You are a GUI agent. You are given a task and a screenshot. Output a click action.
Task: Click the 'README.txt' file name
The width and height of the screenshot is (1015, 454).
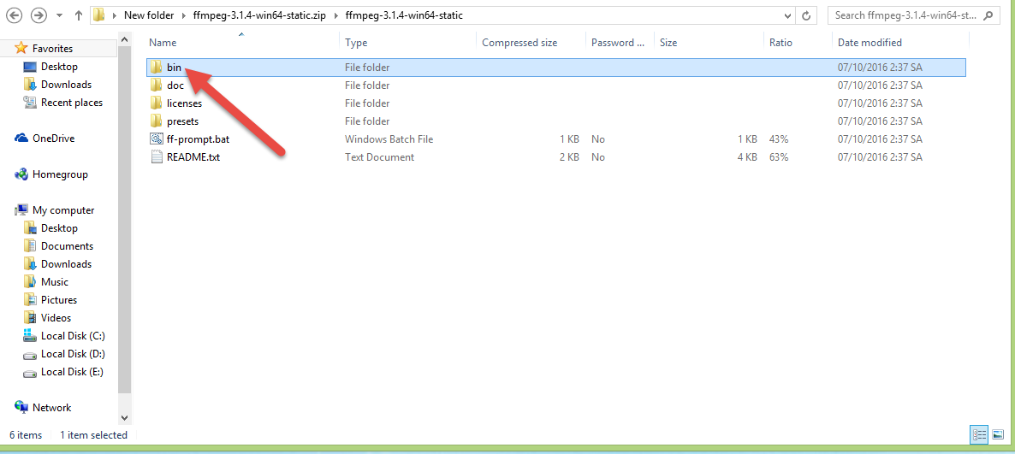193,158
